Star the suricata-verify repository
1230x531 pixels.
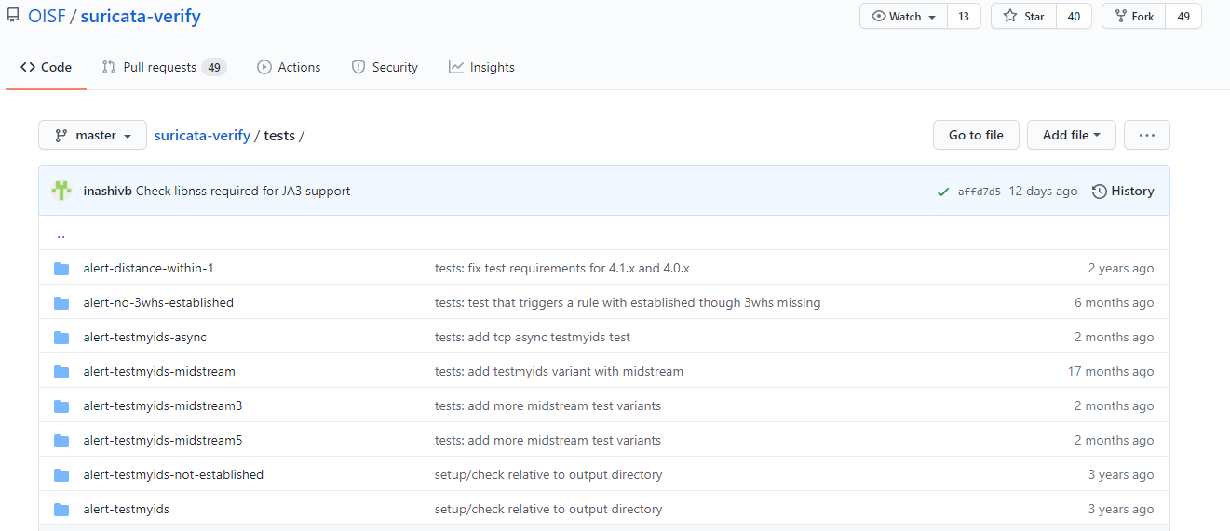[1023, 17]
